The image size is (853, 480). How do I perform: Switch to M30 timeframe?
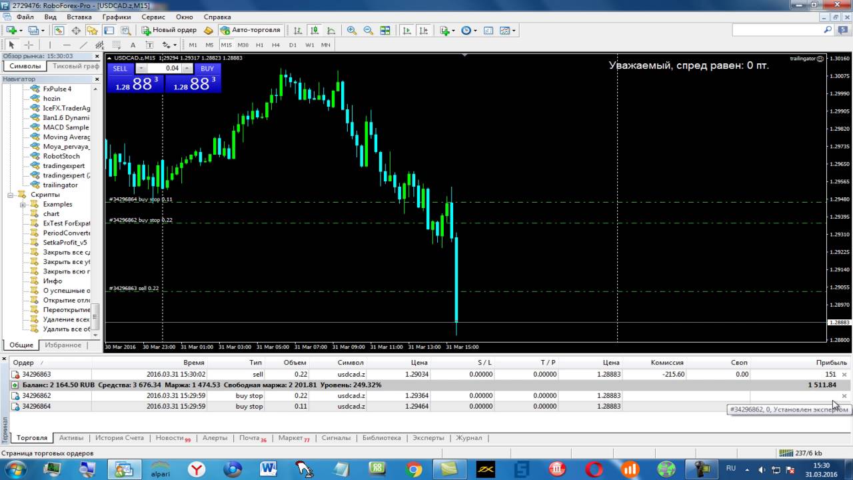243,45
